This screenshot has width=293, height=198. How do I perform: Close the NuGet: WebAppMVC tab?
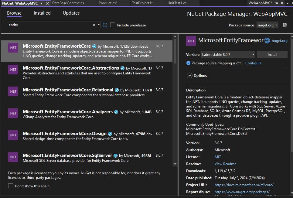click(48, 3)
